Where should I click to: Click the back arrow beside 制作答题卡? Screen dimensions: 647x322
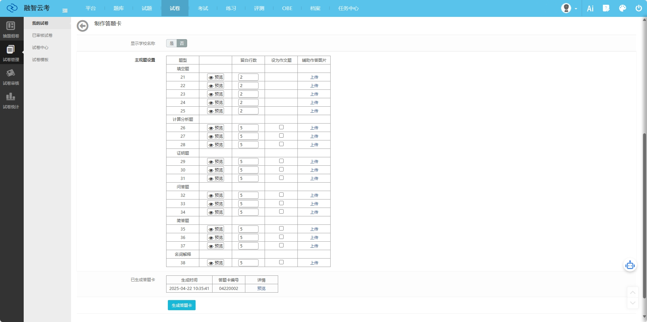click(x=82, y=26)
